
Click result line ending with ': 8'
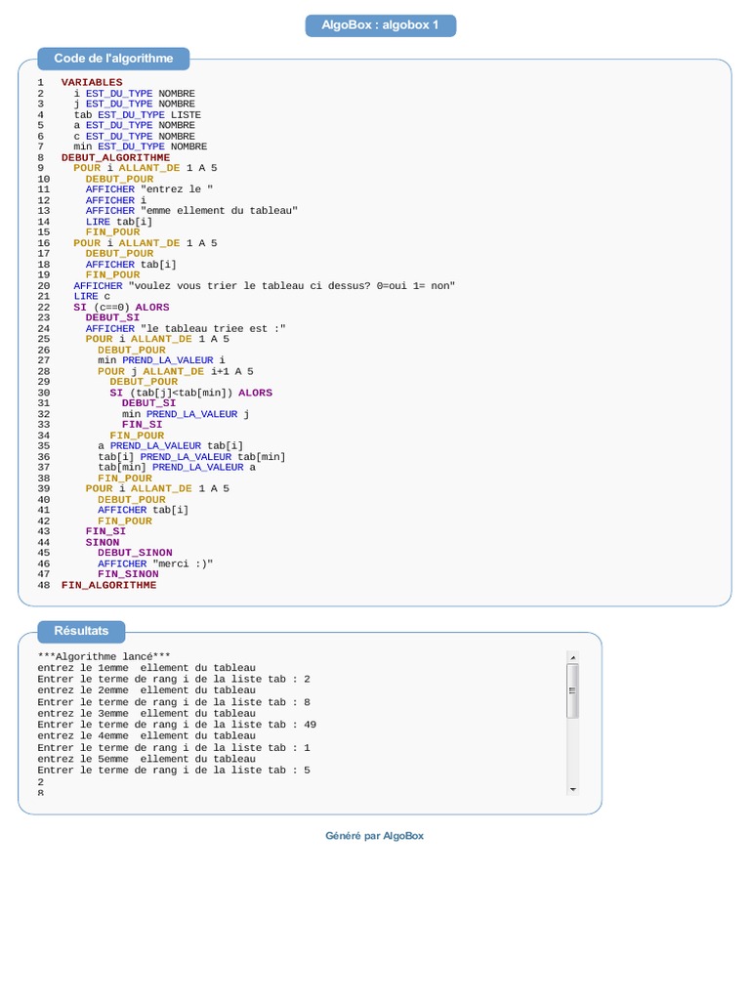point(174,703)
